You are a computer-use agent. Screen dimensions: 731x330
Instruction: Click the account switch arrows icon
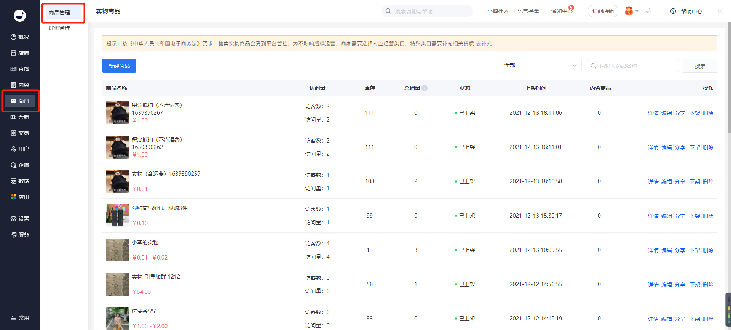click(648, 11)
